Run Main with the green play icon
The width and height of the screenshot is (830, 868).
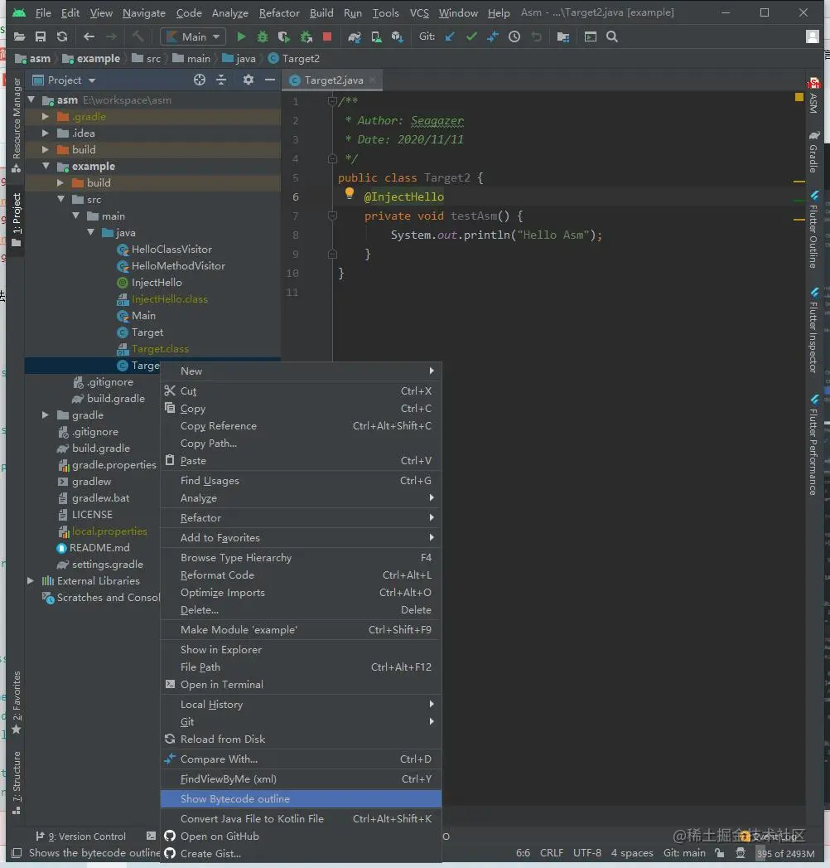[x=241, y=37]
